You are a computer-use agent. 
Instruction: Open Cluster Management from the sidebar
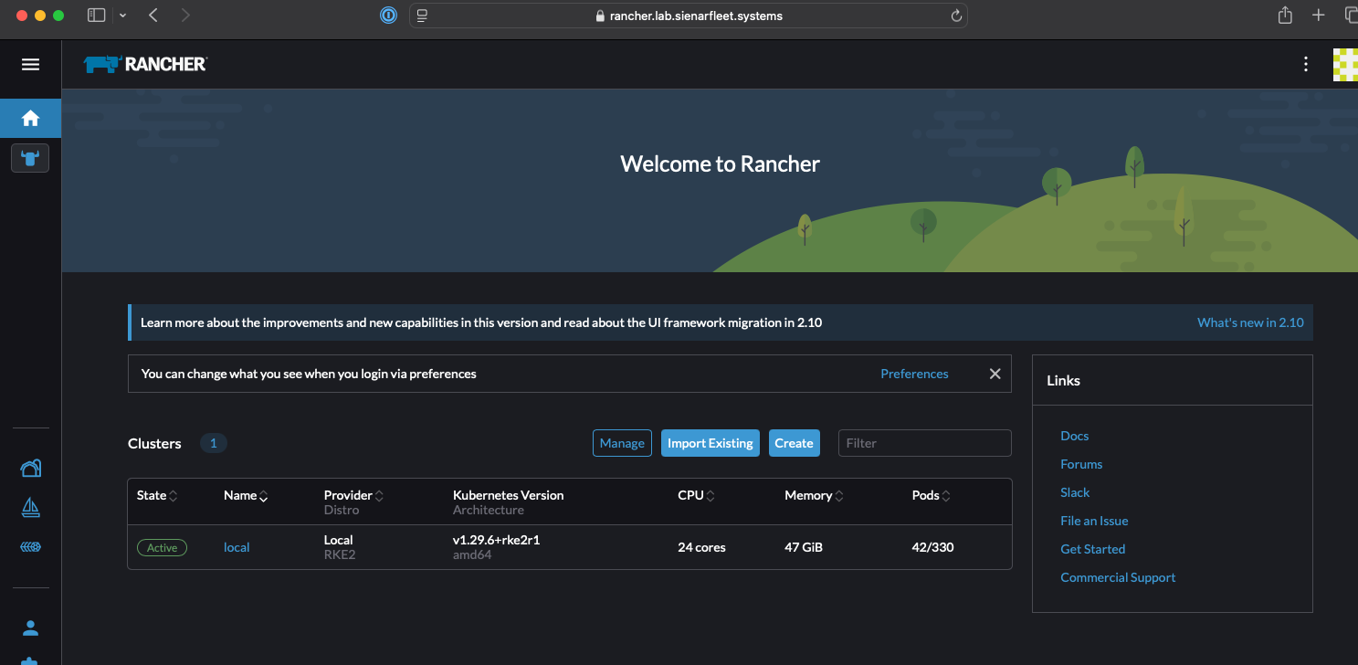click(30, 467)
